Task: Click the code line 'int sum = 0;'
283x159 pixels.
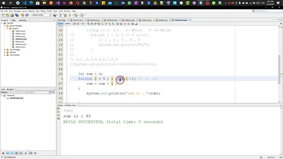Action: point(90,74)
